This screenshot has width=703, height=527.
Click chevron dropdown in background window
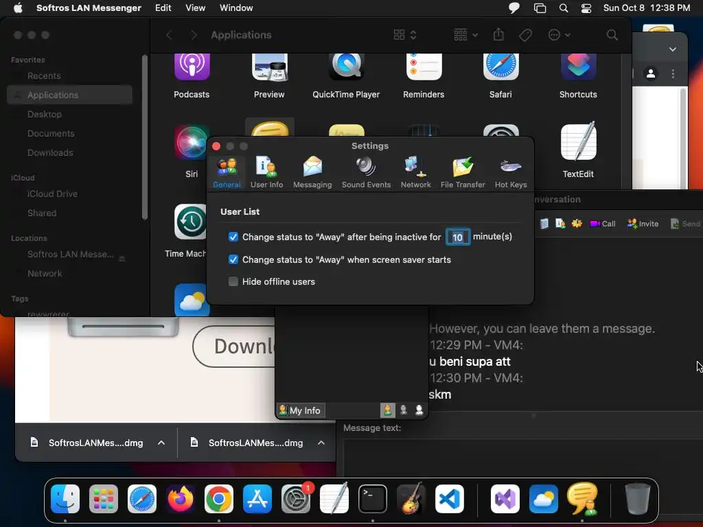click(673, 49)
